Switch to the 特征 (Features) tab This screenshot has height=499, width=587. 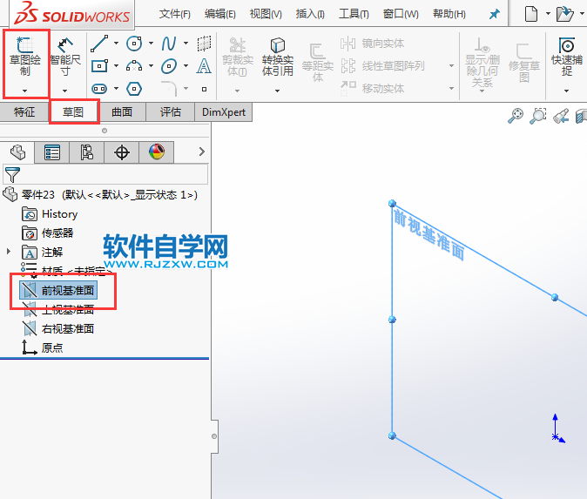pos(24,112)
